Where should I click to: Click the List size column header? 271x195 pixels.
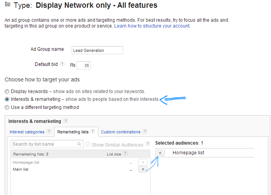coord(114,154)
